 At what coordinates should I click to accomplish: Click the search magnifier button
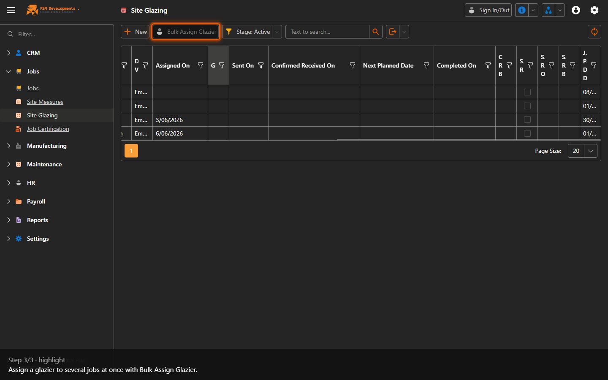point(376,32)
